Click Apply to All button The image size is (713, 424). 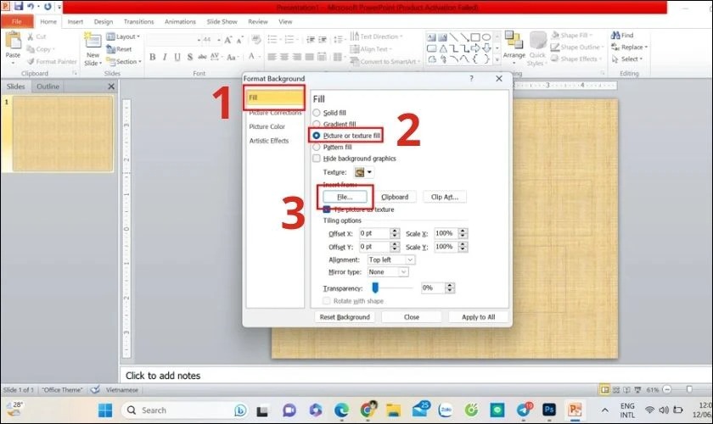(479, 317)
